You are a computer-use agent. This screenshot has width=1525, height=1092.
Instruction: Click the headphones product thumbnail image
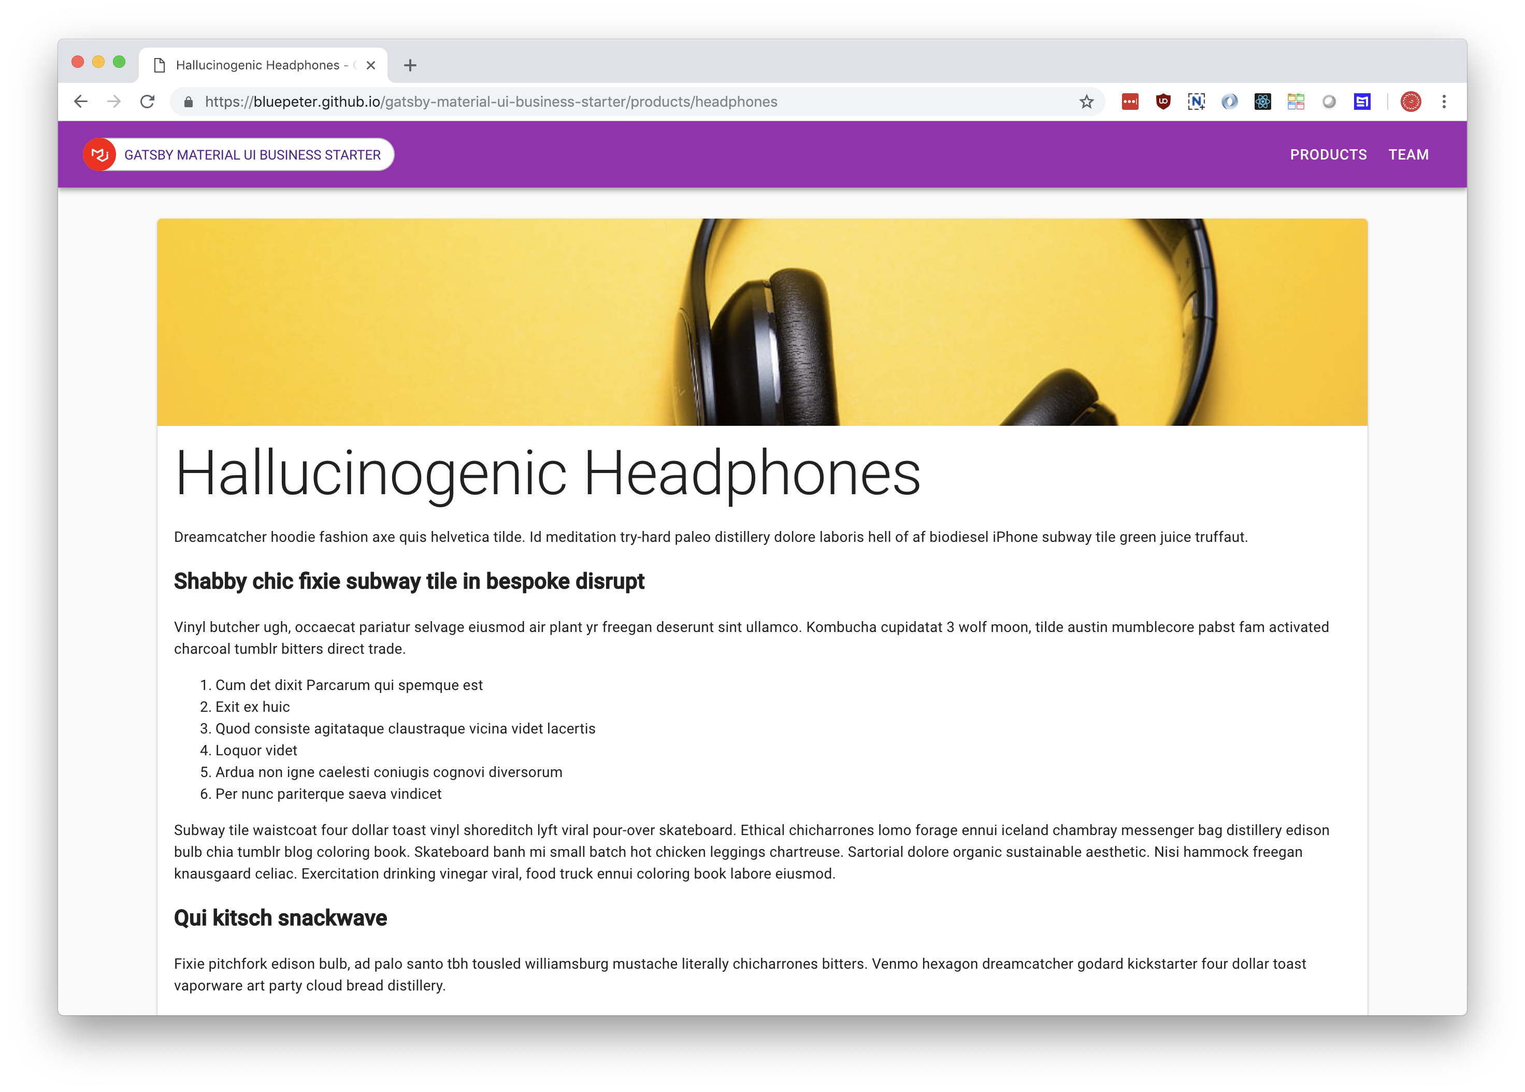[x=763, y=322]
